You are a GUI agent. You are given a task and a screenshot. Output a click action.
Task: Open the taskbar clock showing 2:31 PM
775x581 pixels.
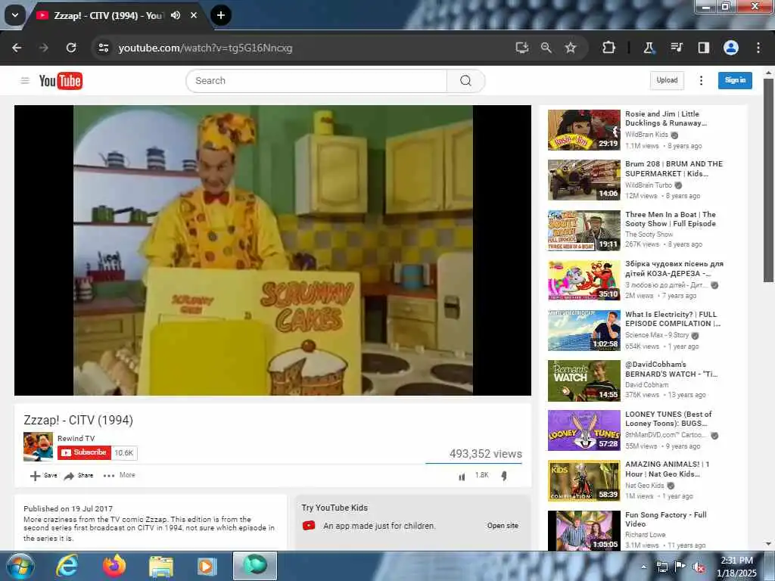tap(736, 567)
